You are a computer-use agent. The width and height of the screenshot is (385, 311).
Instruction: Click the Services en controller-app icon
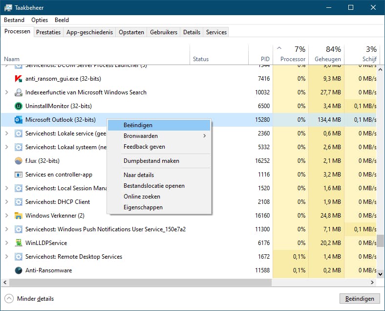tap(19, 175)
